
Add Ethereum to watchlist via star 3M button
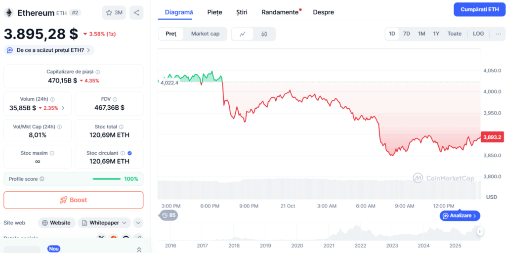point(114,12)
